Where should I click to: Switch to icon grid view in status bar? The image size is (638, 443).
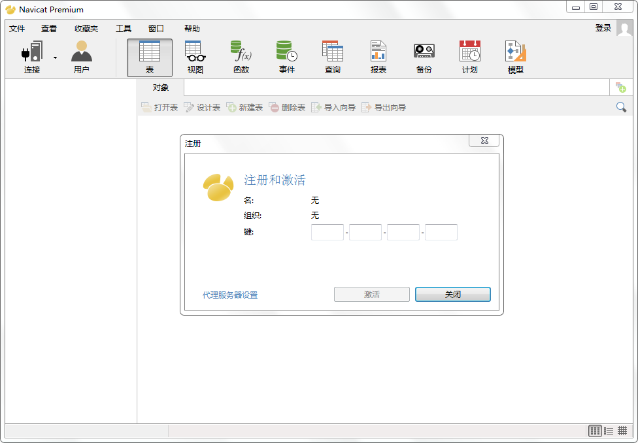click(x=595, y=431)
